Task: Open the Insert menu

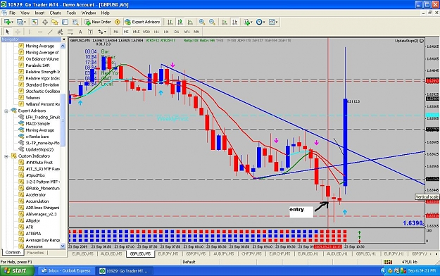Action: point(39,13)
